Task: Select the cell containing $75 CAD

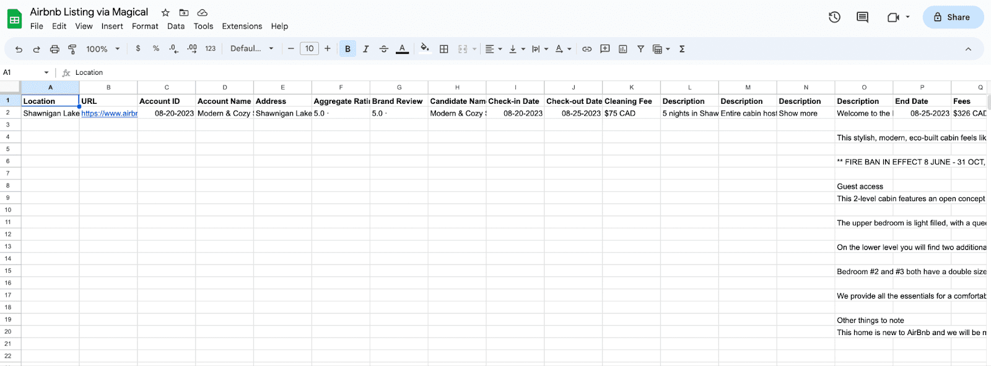Action: click(x=631, y=113)
